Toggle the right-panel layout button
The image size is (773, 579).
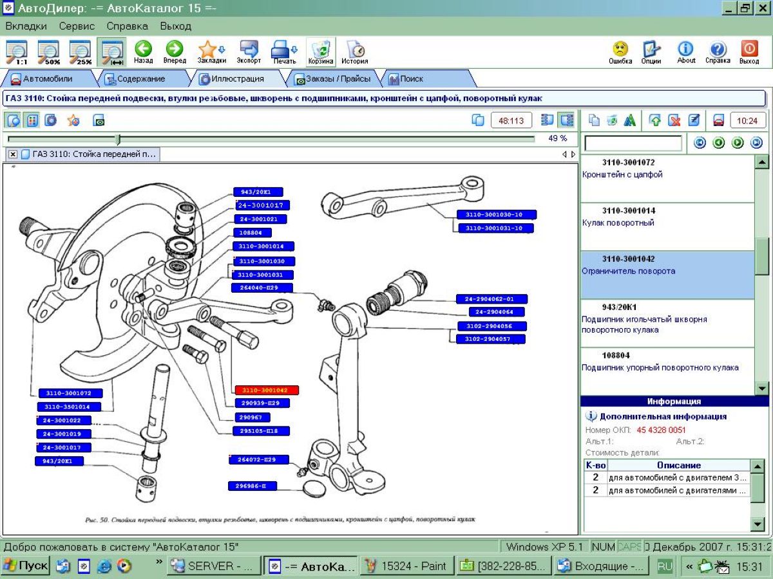[x=566, y=120]
